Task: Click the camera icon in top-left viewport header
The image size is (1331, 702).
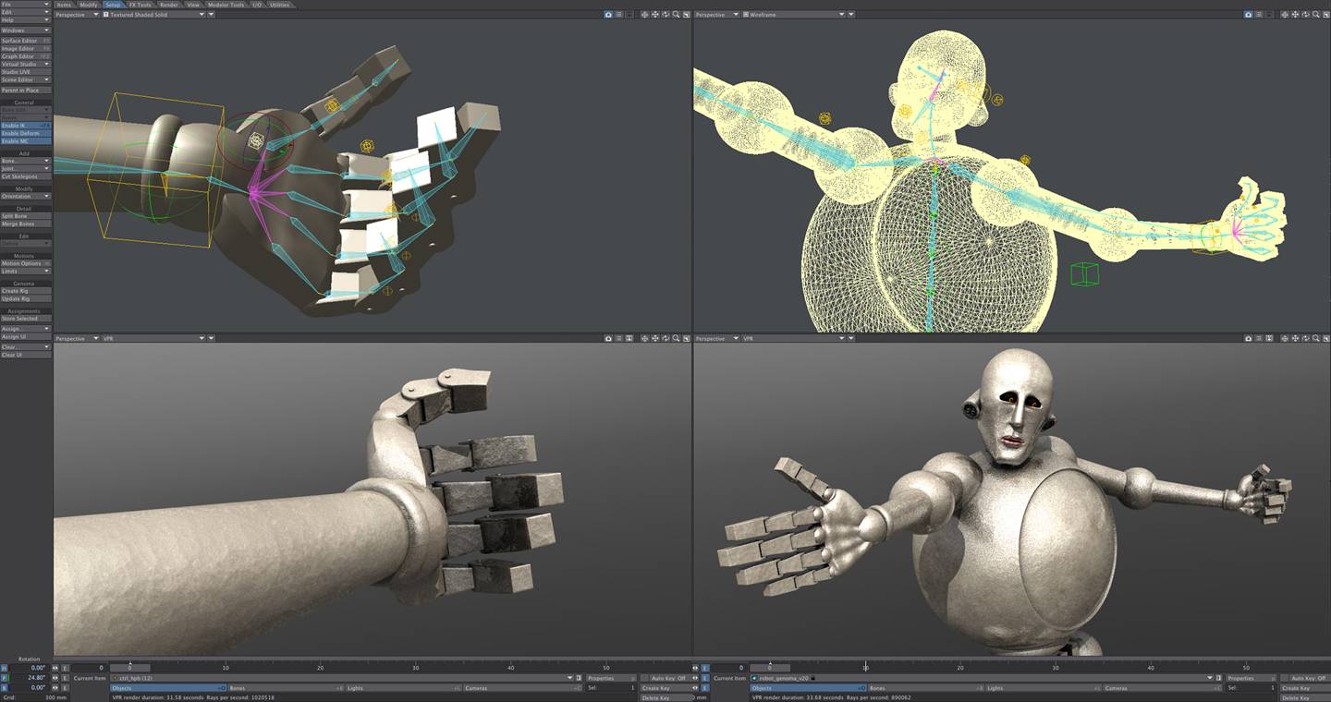Action: click(x=608, y=15)
